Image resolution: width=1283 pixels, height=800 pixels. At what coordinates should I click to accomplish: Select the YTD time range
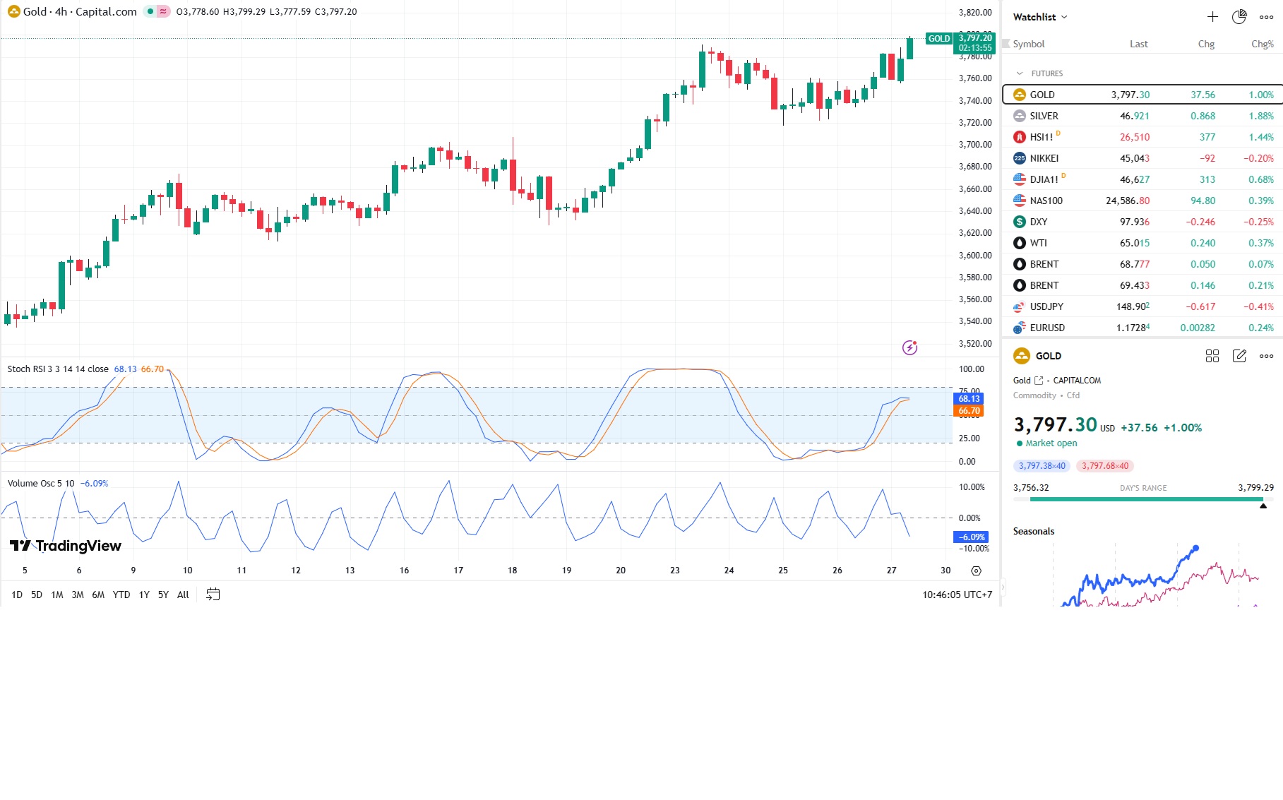121,595
